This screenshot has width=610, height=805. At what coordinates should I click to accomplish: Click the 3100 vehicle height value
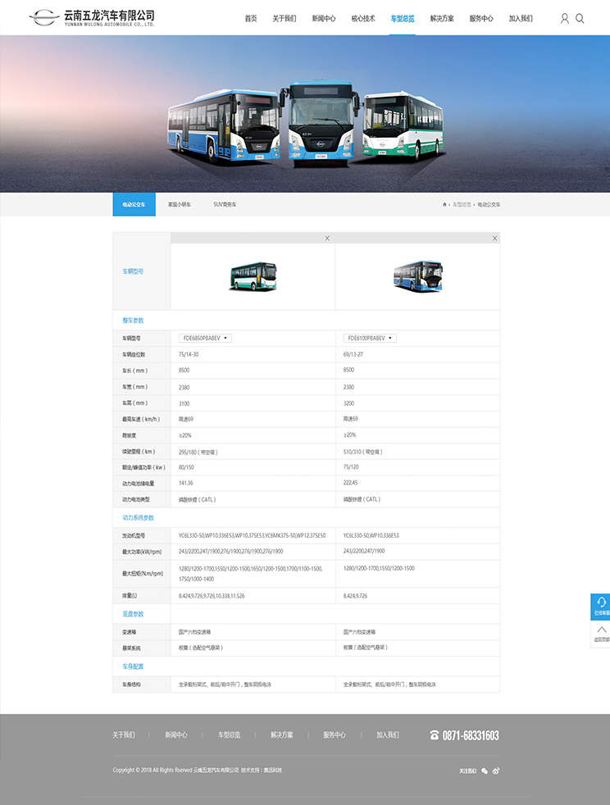tap(184, 403)
